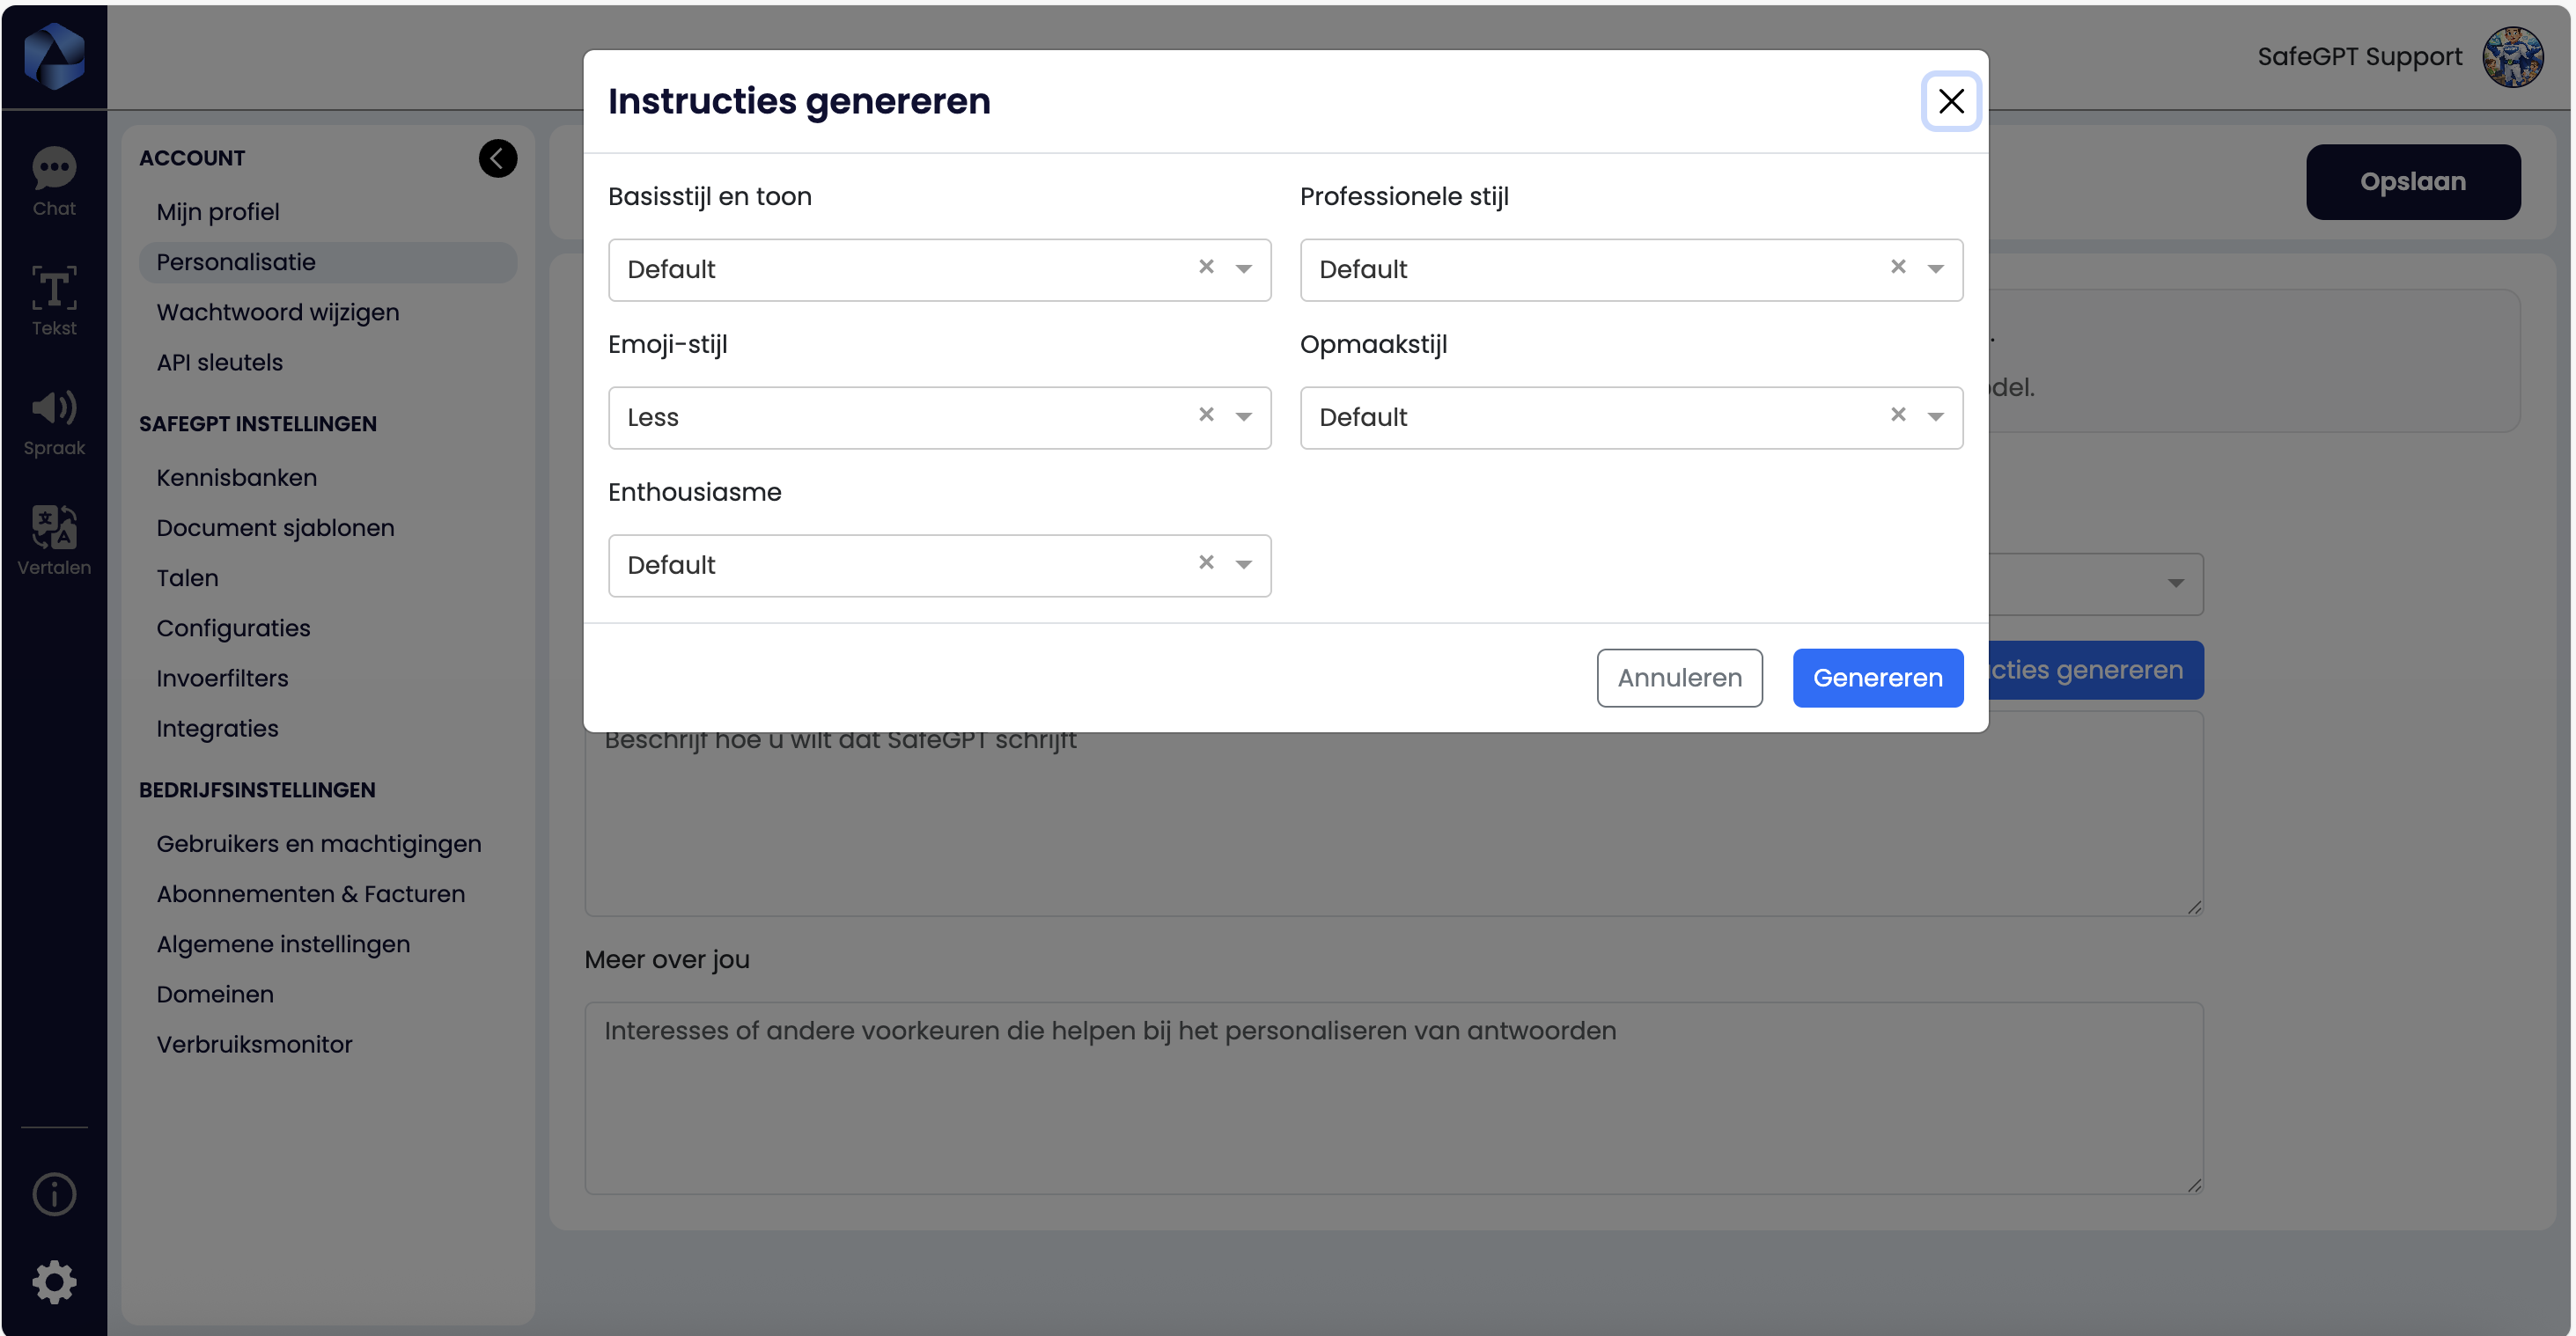This screenshot has width=2576, height=1336.
Task: Open the settings gear icon
Action: click(x=54, y=1282)
